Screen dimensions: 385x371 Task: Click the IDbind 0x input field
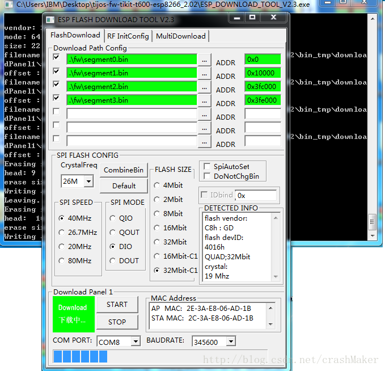[x=256, y=196]
